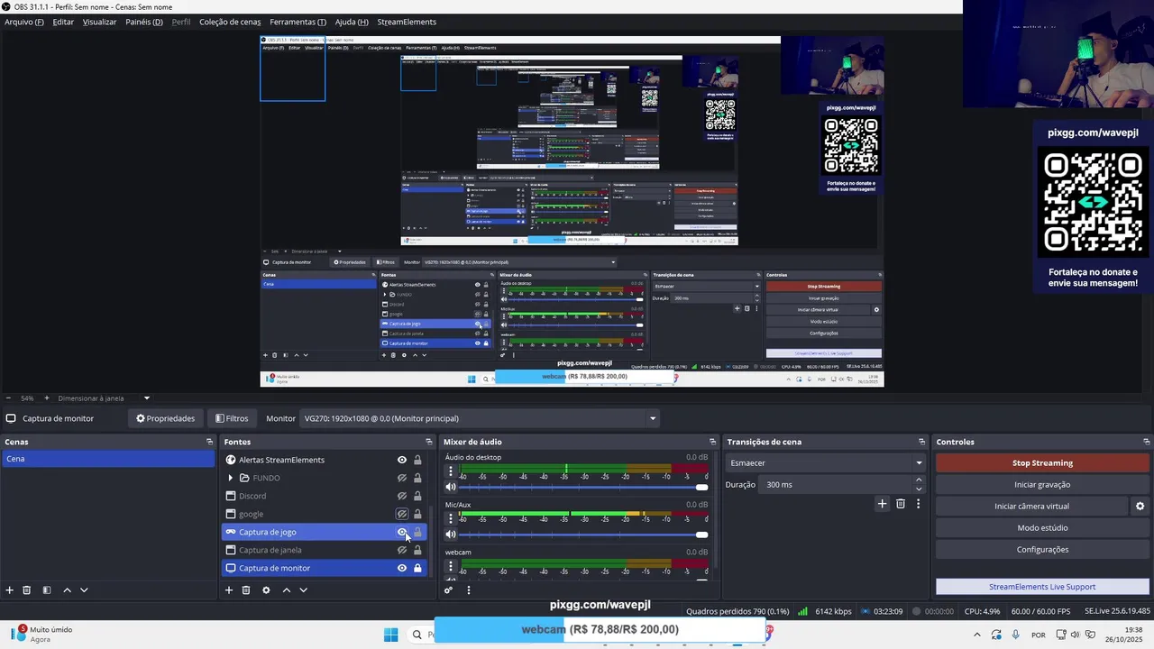Open Áudio do desktop options dots
1154x649 pixels.
[x=451, y=471]
